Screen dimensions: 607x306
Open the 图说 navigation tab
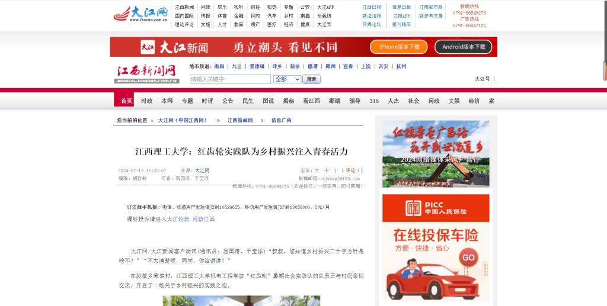268,101
